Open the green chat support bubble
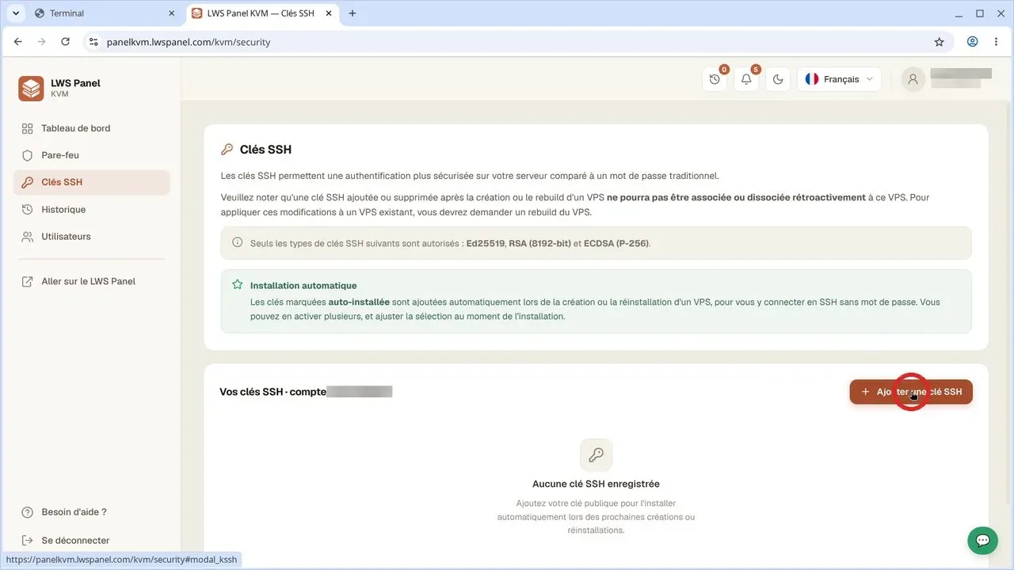Viewport: 1014px width, 570px height. coord(983,541)
